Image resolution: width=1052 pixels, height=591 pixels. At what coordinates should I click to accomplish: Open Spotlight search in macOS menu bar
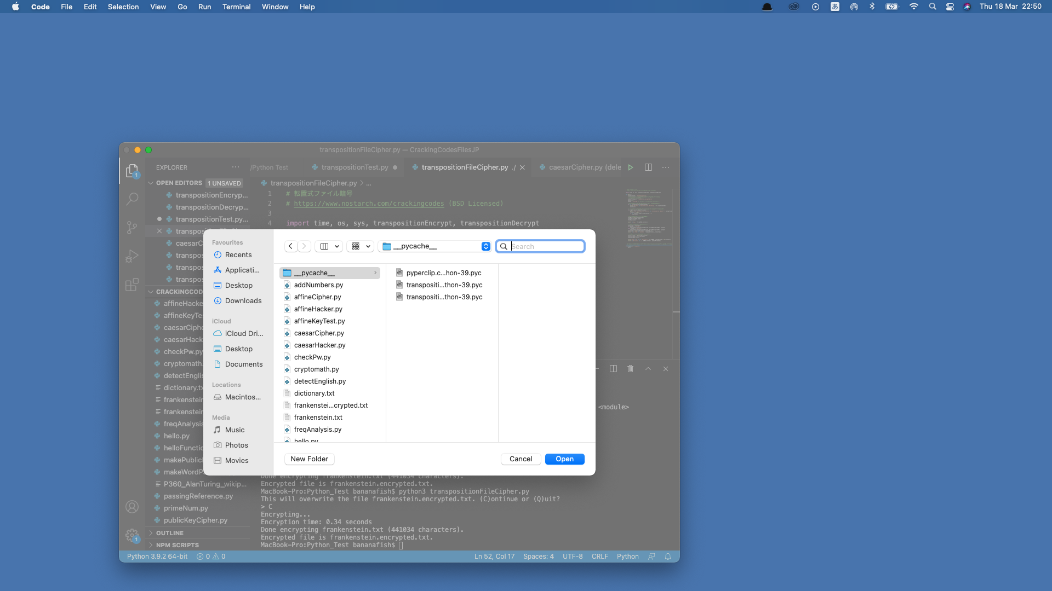(932, 7)
